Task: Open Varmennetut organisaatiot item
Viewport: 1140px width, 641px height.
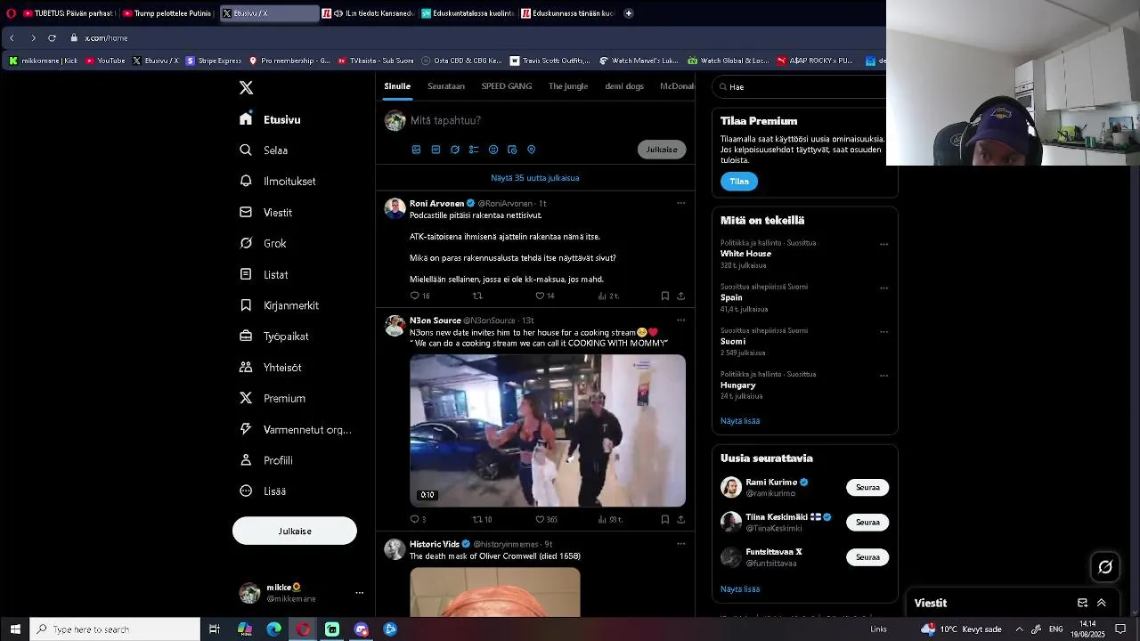Action: pos(296,429)
